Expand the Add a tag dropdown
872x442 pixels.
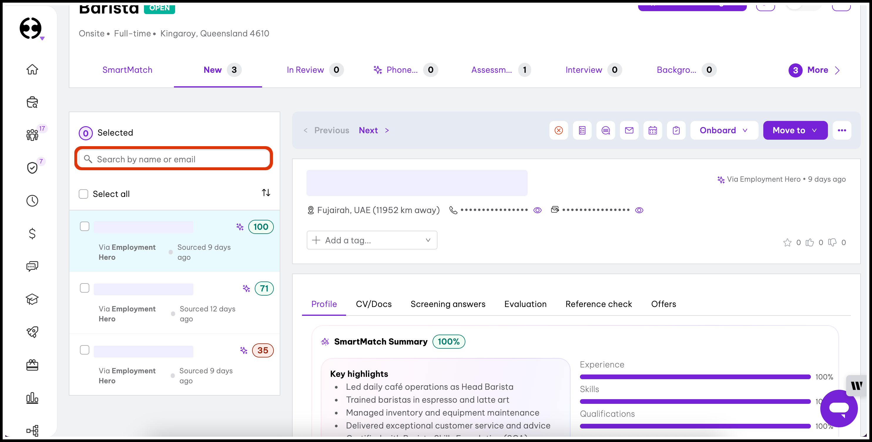pyautogui.click(x=372, y=240)
